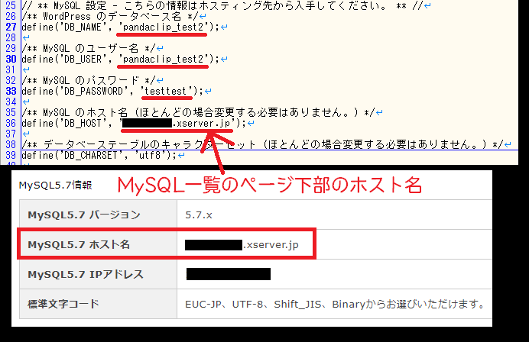Click the 'MySQL5.7情報' heading
Image resolution: width=529 pixels, height=342 pixels.
pyautogui.click(x=55, y=186)
